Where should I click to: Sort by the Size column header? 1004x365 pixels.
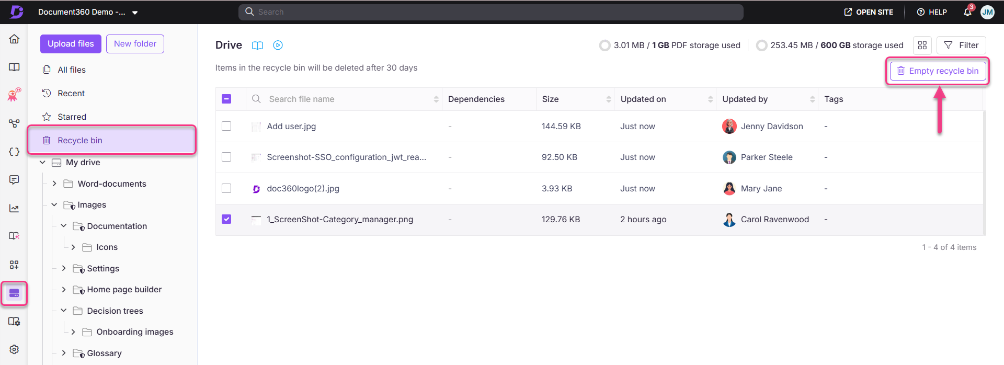575,99
